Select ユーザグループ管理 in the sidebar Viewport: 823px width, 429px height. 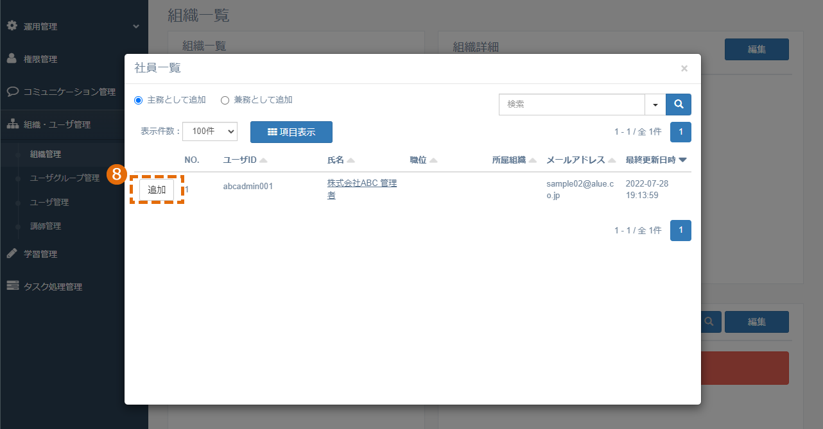click(x=65, y=178)
